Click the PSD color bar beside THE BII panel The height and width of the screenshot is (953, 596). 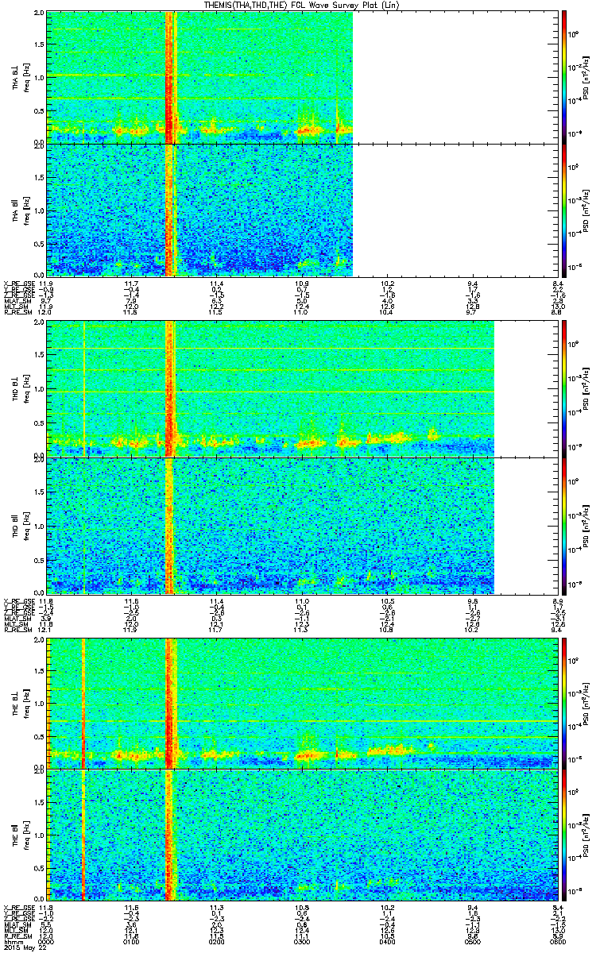563,836
